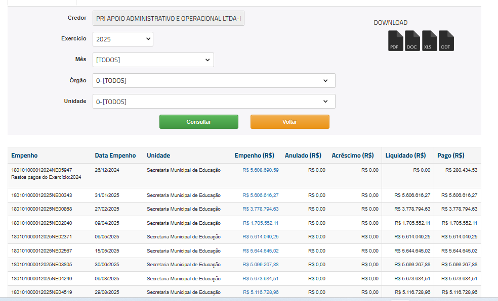
Task: Open the Órgão selection dropdown
Action: point(214,80)
